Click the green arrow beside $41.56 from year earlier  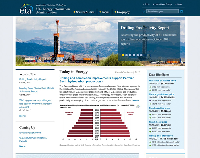[150, 90]
